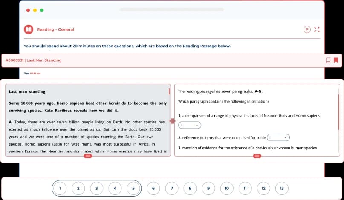Click the passage panel bottom resize handle
Image resolution: width=344 pixels, height=200 pixels.
point(88,156)
